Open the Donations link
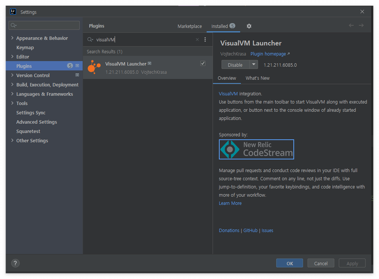 229,231
